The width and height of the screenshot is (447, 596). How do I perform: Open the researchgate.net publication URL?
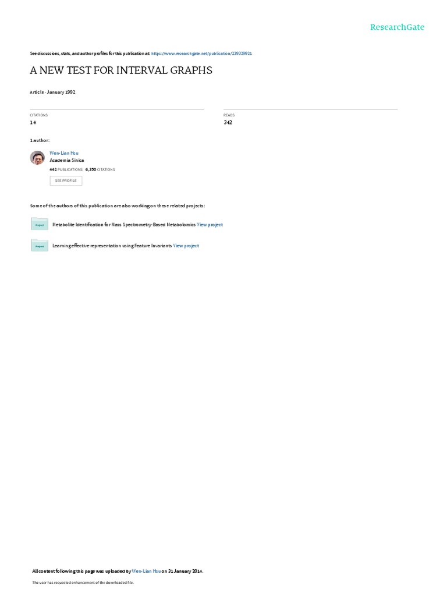point(201,54)
